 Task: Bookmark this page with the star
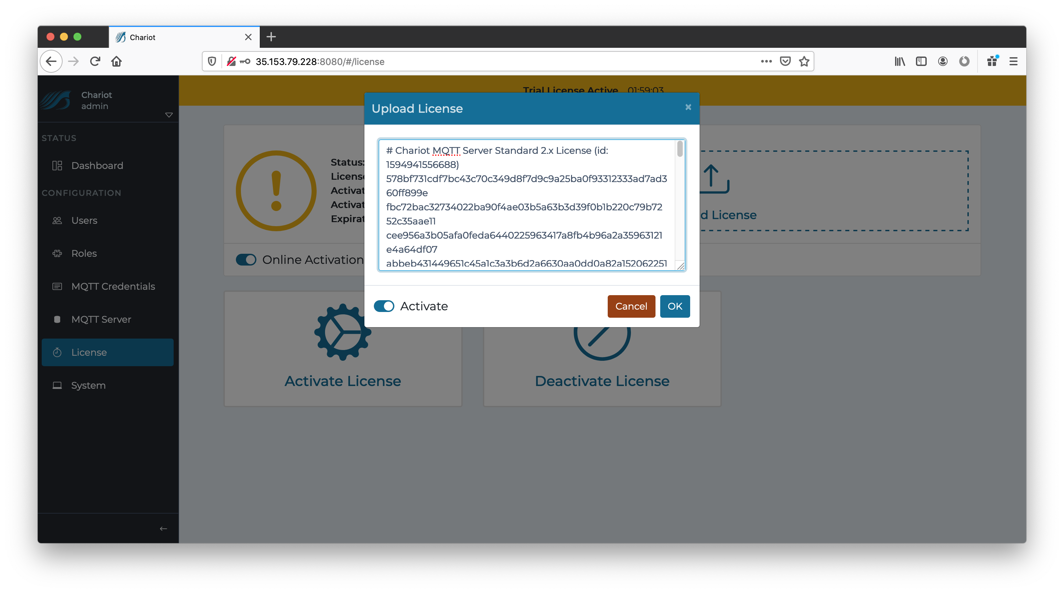(804, 62)
